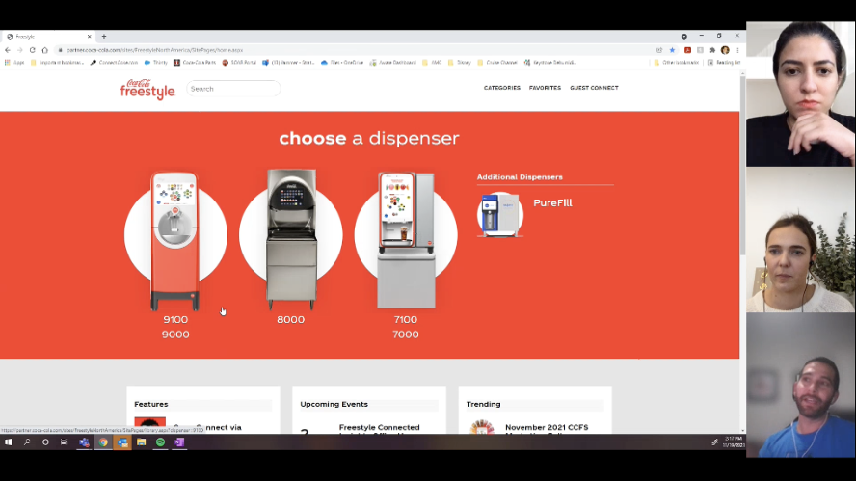Open the Files - OneDrive bookmark

pyautogui.click(x=342, y=63)
